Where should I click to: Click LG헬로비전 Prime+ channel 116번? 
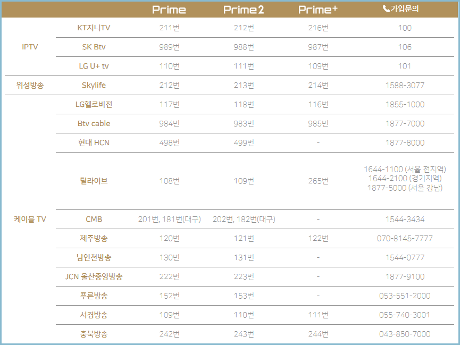(x=319, y=104)
